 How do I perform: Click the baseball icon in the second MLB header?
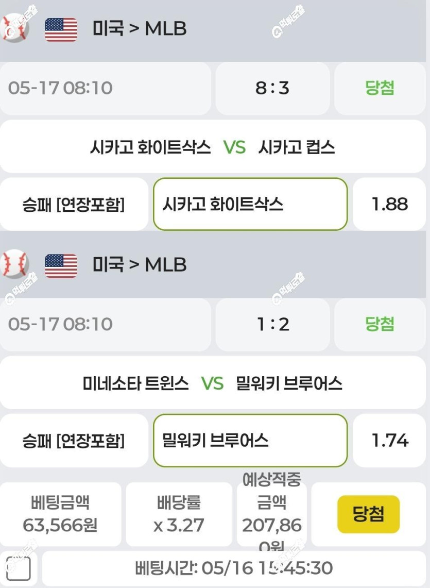14,264
